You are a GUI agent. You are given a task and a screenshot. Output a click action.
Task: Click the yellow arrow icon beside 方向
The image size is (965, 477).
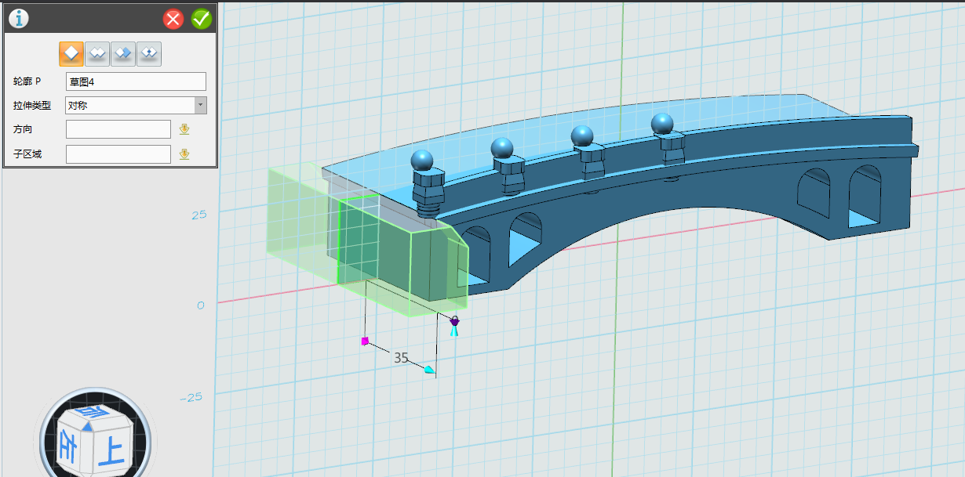tap(184, 129)
